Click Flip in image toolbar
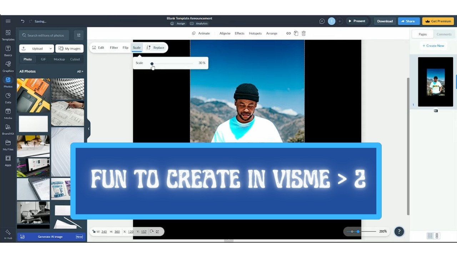The image size is (457, 257). pos(125,47)
